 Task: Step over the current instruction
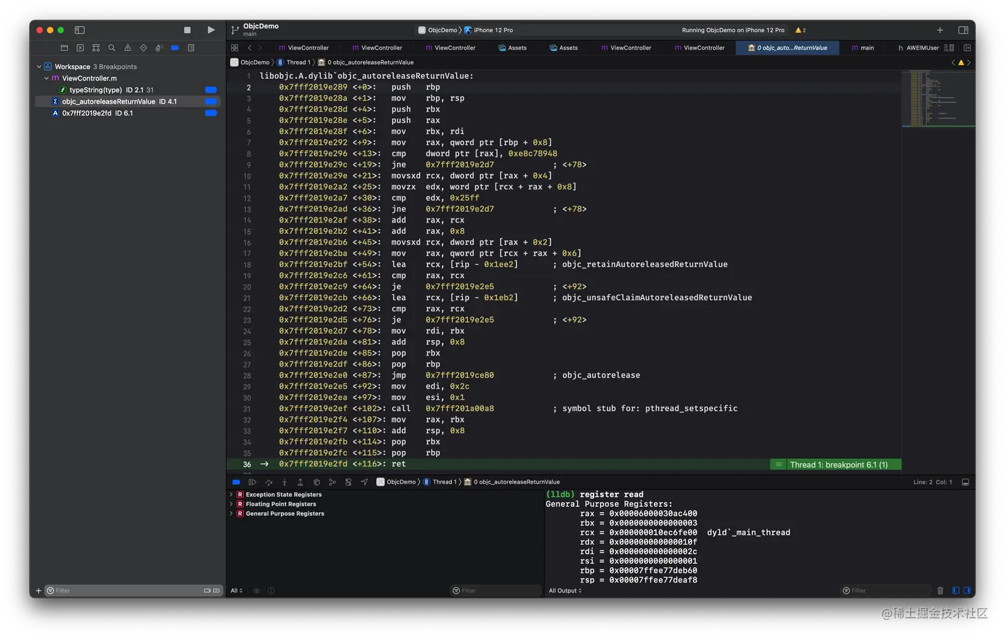[x=269, y=482]
